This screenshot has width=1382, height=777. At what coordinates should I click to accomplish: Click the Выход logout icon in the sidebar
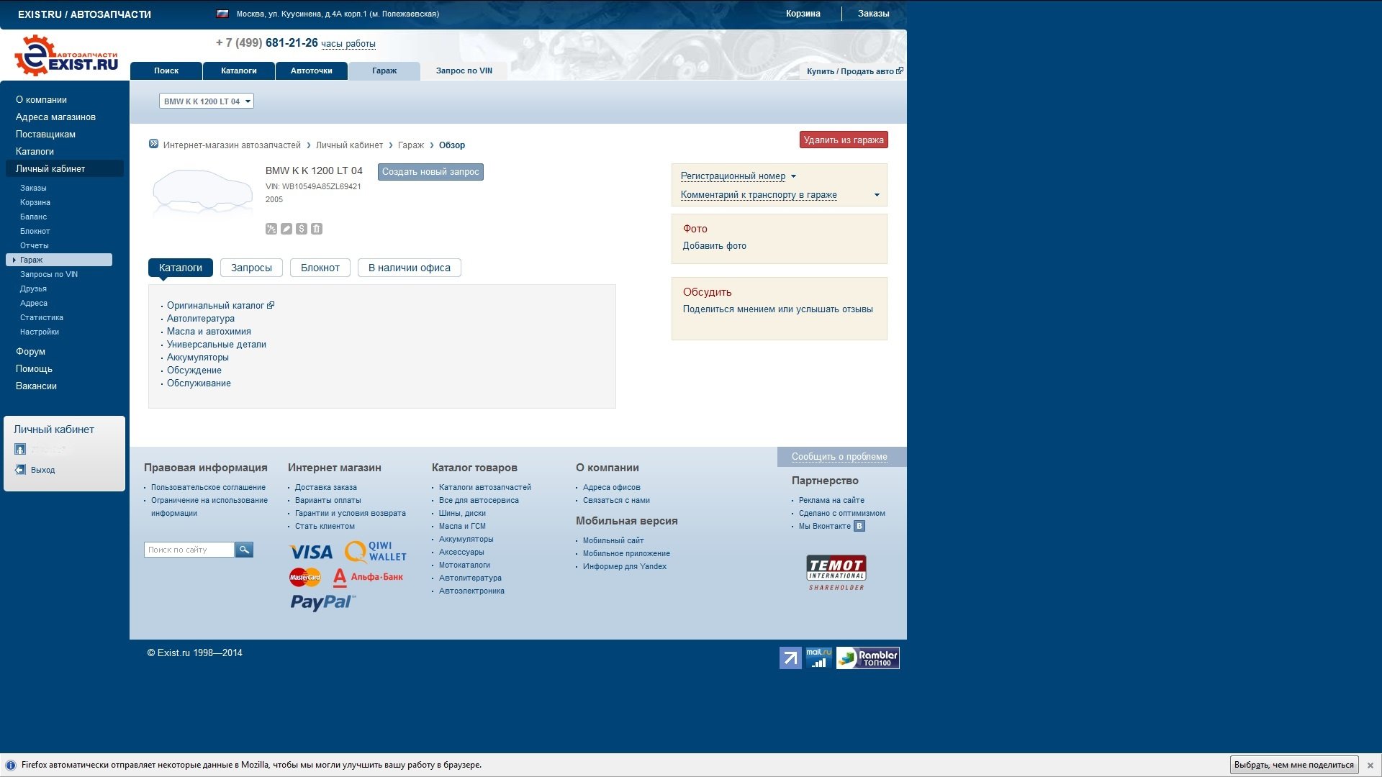point(20,470)
